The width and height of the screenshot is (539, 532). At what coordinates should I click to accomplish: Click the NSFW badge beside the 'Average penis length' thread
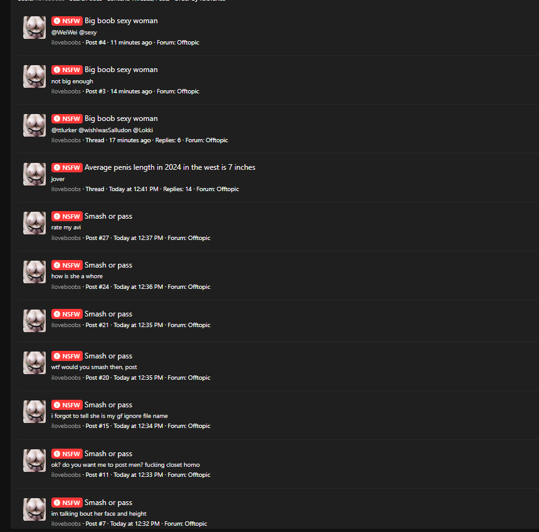(x=67, y=168)
